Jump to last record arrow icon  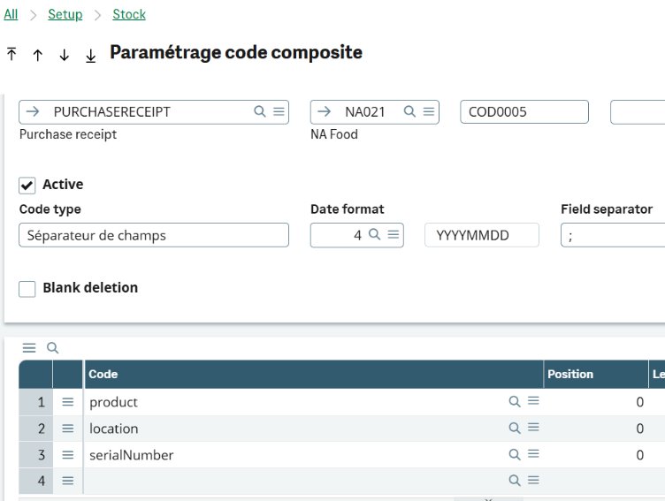(90, 55)
